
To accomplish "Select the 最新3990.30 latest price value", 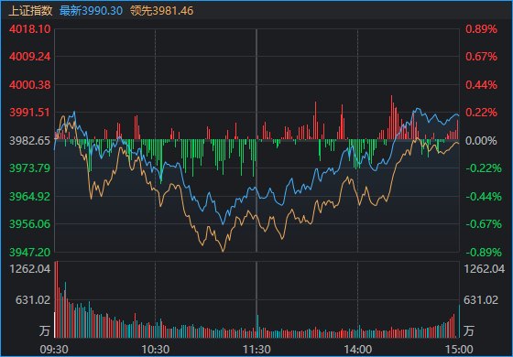I will pyautogui.click(x=91, y=11).
